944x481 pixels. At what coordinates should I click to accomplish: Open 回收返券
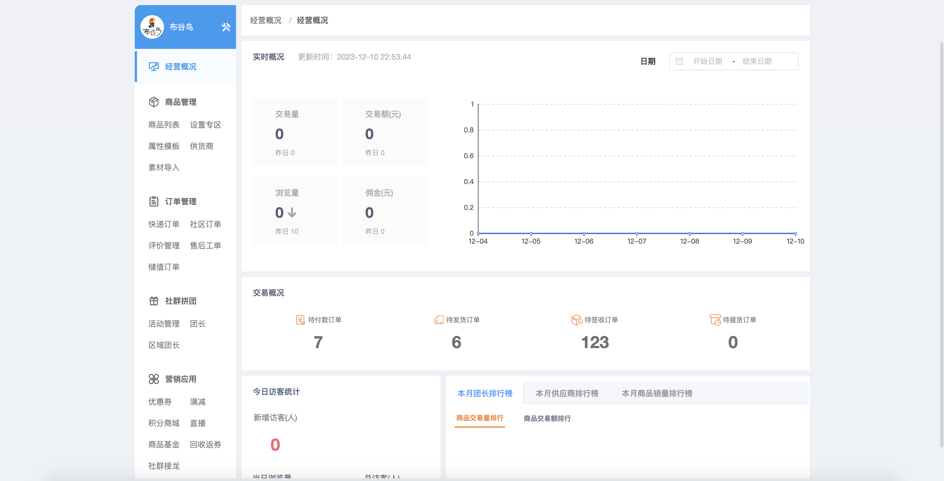click(206, 444)
